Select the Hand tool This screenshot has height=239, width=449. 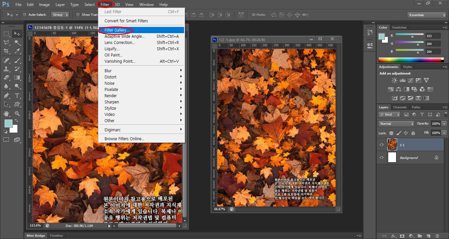point(6,114)
